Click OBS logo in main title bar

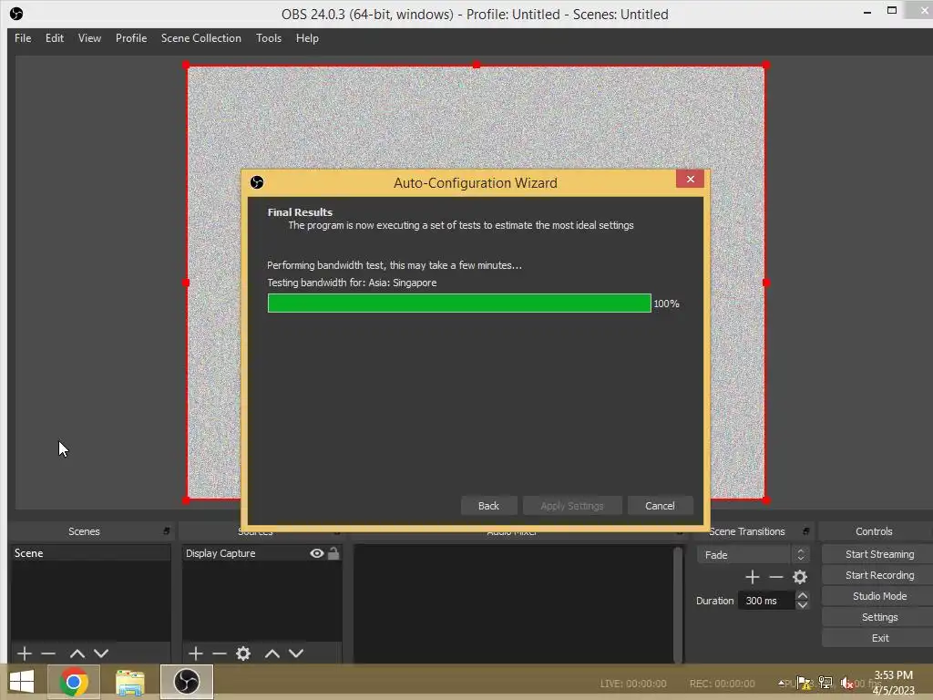(x=16, y=13)
